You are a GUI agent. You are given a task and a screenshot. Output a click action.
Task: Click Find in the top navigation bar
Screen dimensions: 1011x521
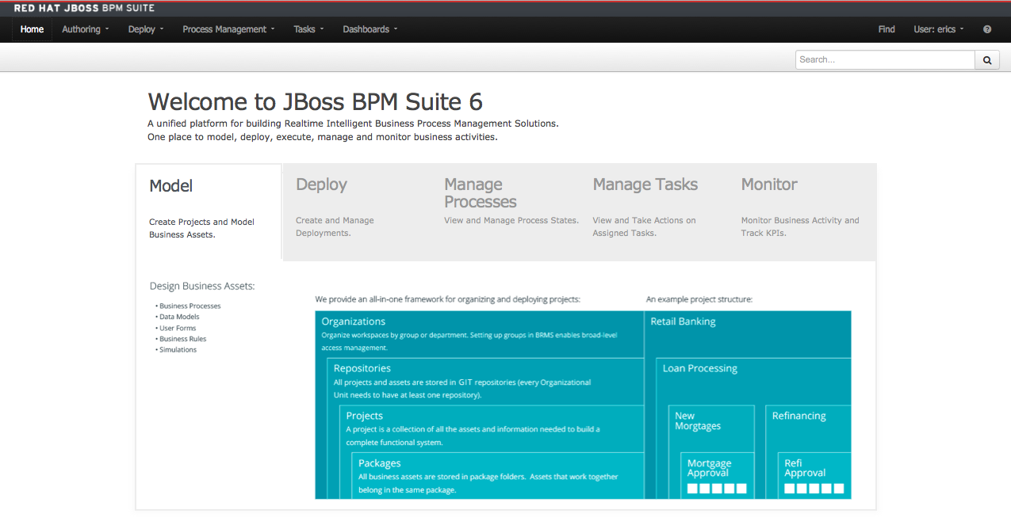(x=887, y=29)
